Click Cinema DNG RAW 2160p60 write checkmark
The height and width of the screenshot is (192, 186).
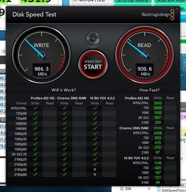click(64, 175)
